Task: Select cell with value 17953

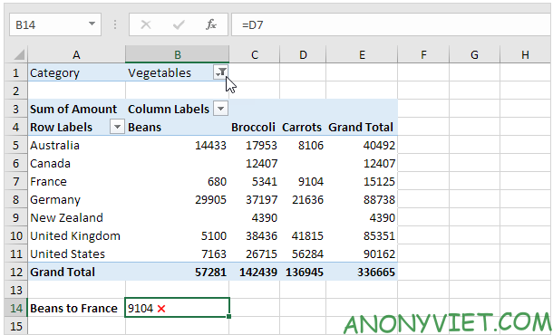Action: click(255, 145)
